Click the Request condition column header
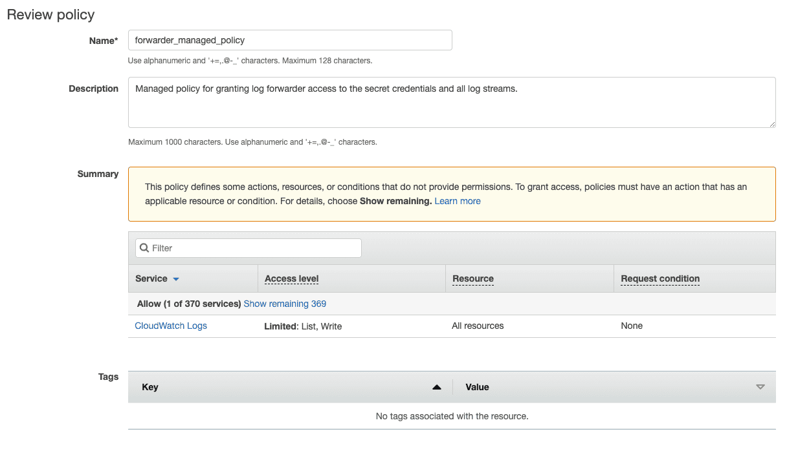This screenshot has height=449, width=798. coord(660,278)
